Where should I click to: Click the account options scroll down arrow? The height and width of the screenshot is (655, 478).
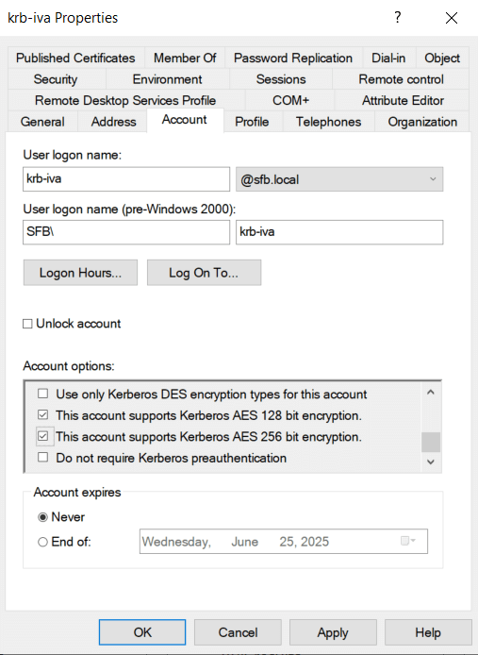point(431,462)
